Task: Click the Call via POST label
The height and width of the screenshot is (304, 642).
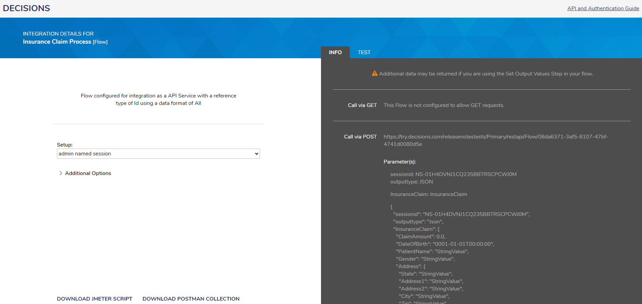Action: [360, 137]
